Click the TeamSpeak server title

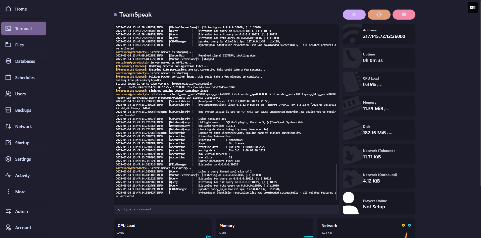point(135,15)
